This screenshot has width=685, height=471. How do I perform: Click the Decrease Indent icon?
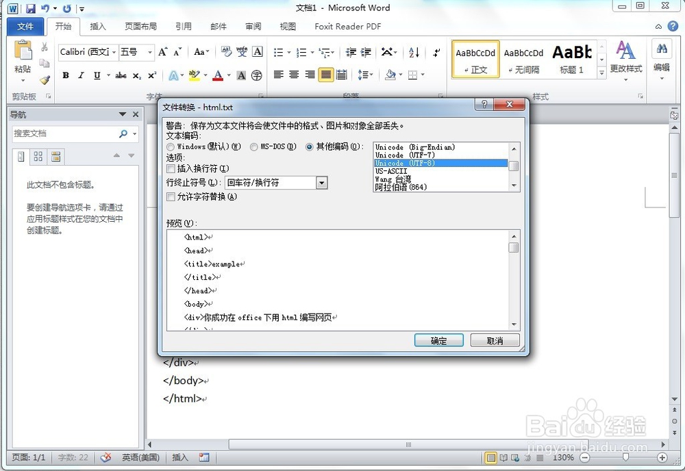[351, 53]
